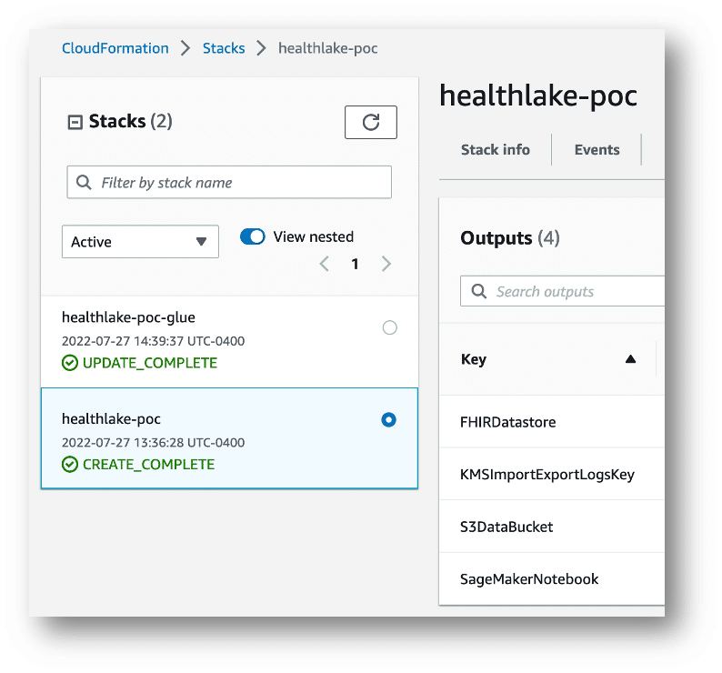Go to previous page with left chevron
722x673 pixels.
tap(324, 264)
